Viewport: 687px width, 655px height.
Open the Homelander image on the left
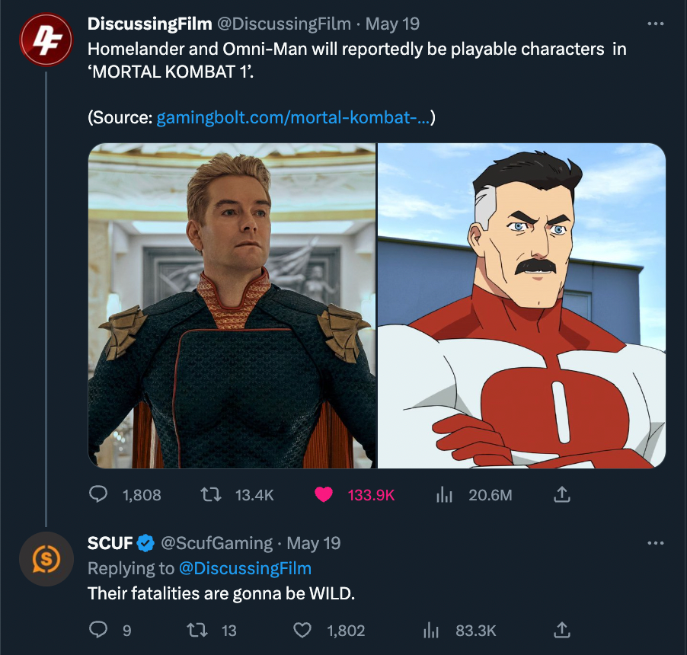coord(232,305)
